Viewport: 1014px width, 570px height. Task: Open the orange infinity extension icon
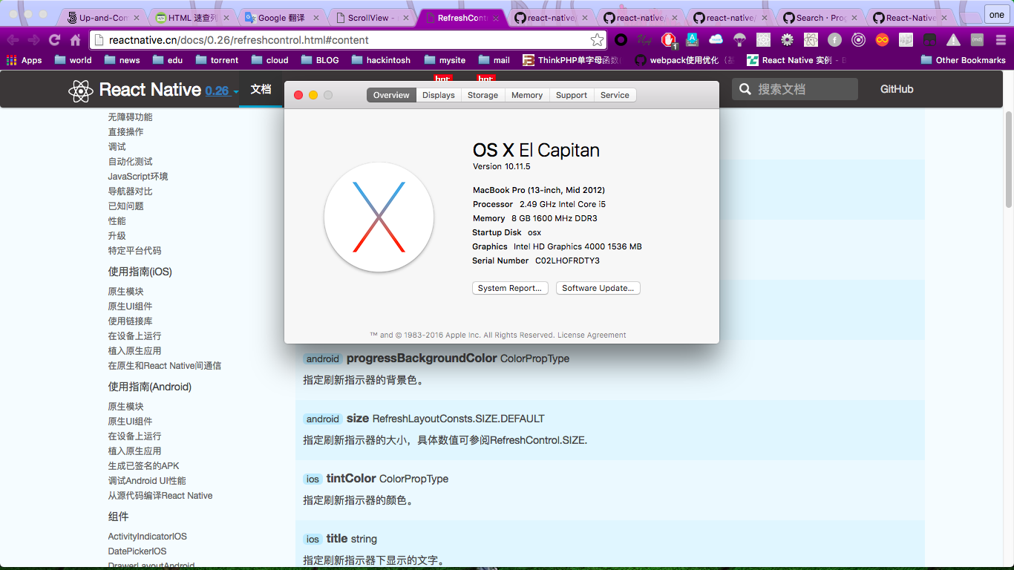pos(882,40)
